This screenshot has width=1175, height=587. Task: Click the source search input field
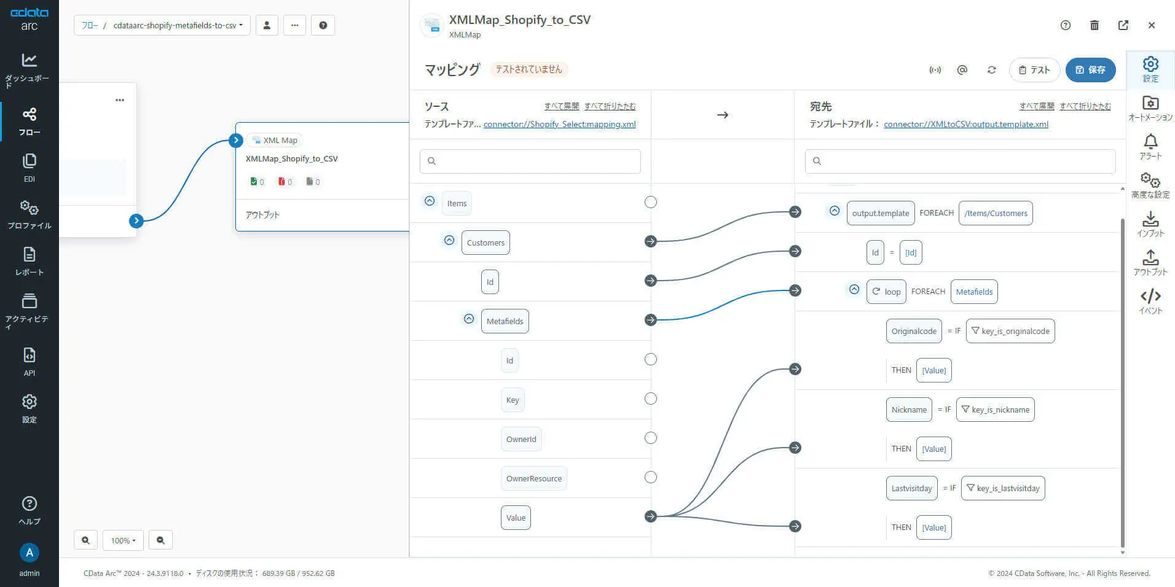pos(530,161)
